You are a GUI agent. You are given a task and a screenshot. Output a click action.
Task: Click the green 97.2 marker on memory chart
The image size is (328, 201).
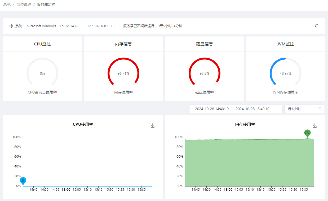tap(307, 133)
